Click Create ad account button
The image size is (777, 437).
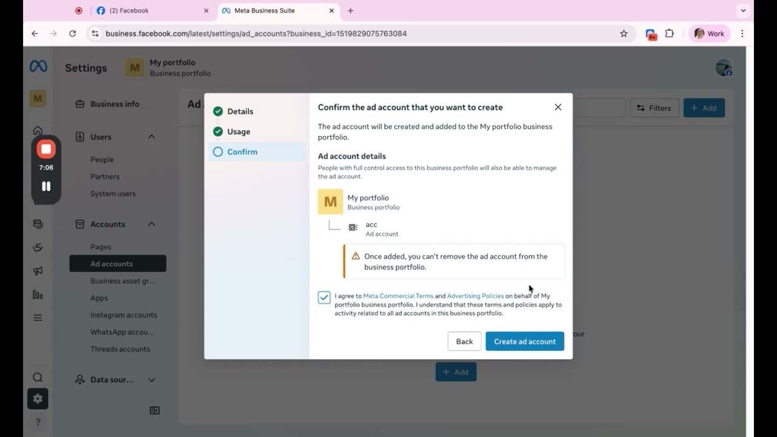pos(525,341)
